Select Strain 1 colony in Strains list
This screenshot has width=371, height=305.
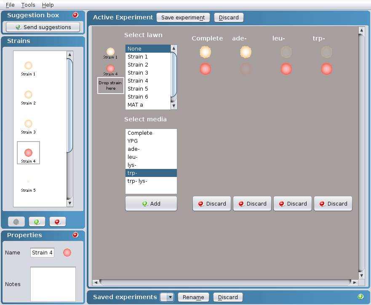pos(28,66)
